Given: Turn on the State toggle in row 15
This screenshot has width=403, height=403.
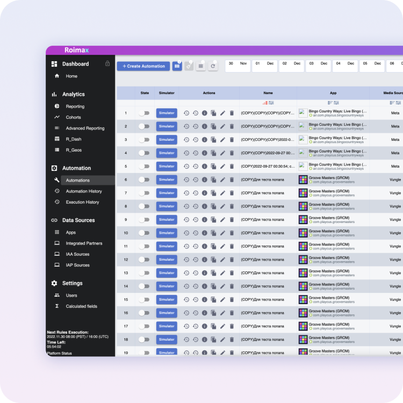Looking at the screenshot, I should click(x=144, y=300).
